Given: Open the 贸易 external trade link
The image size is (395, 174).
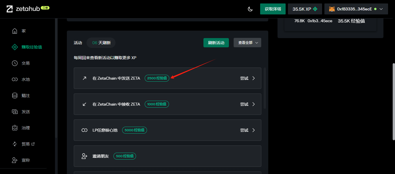Looking at the screenshot, I should coord(28,144).
